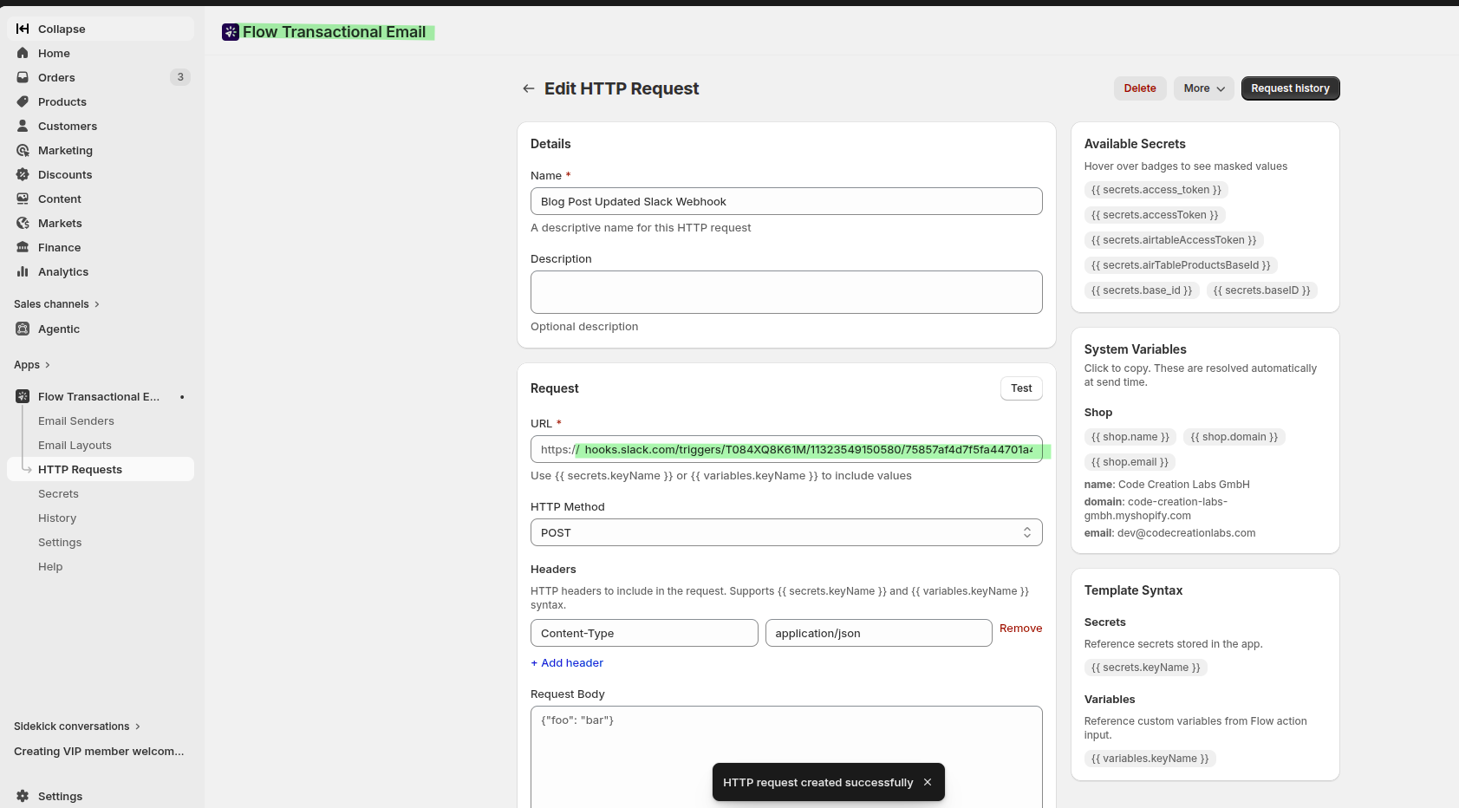This screenshot has width=1459, height=808.
Task: Click the Collapse sidebar icon
Action: coord(23,29)
